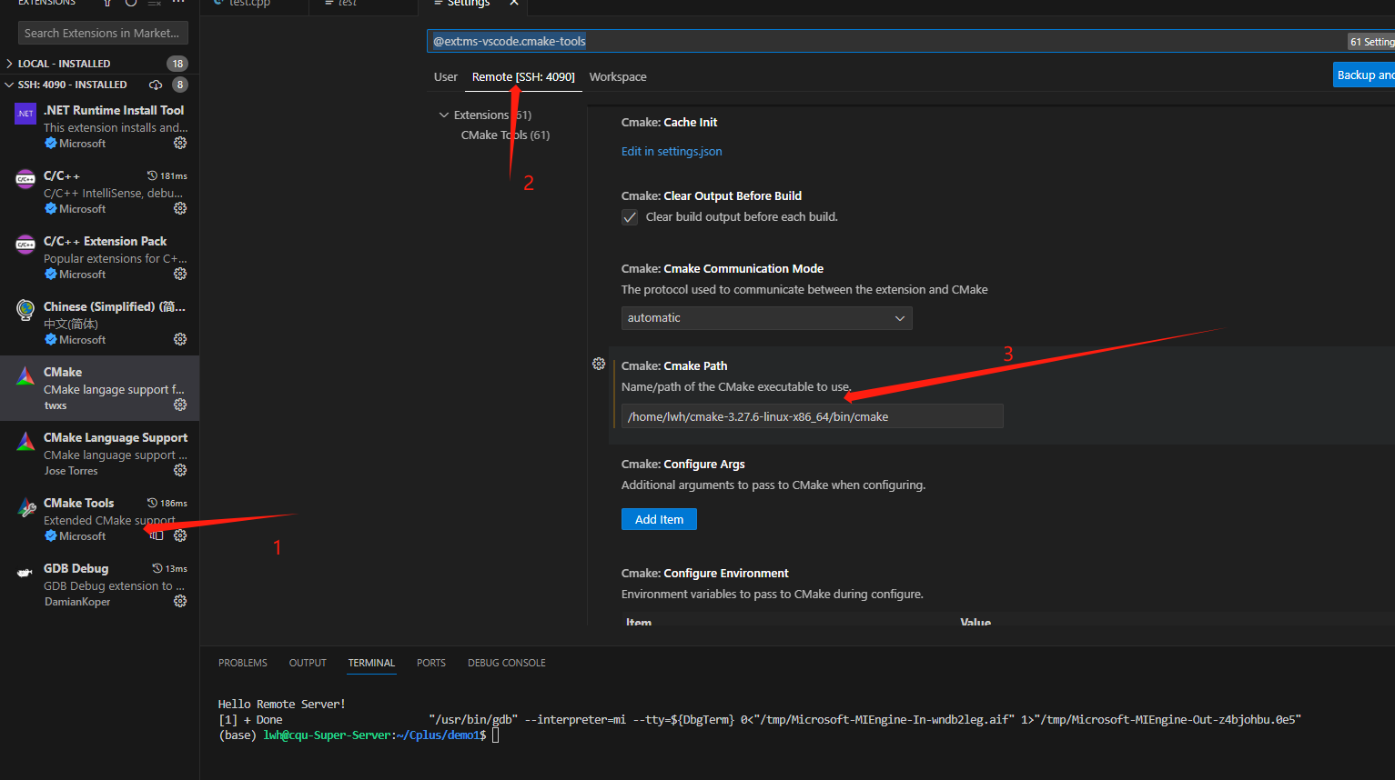Click the C/C++ Extension Pack logo
Viewport: 1395px width, 780px height.
[25, 245]
